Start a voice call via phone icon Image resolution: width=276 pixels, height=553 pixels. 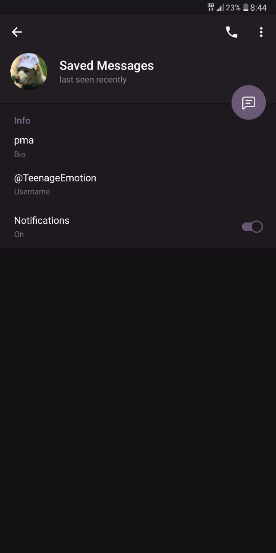pyautogui.click(x=232, y=32)
